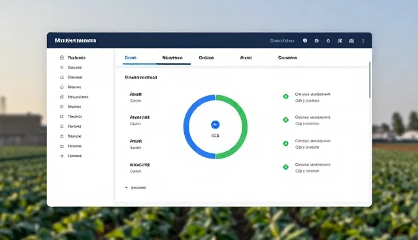Switch to the fourth tab

pyautogui.click(x=246, y=58)
